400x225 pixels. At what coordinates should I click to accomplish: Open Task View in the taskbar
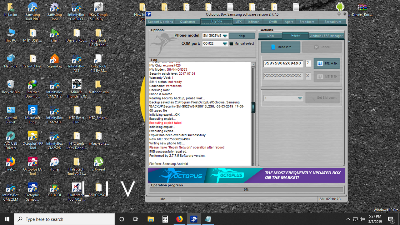(136, 219)
